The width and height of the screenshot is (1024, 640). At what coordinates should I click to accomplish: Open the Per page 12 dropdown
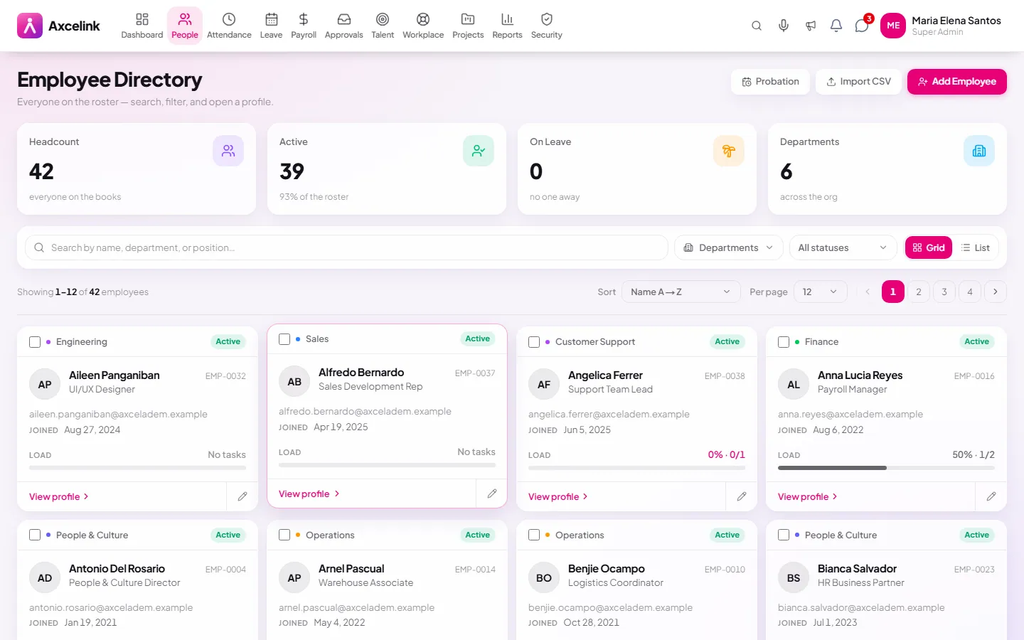(820, 292)
